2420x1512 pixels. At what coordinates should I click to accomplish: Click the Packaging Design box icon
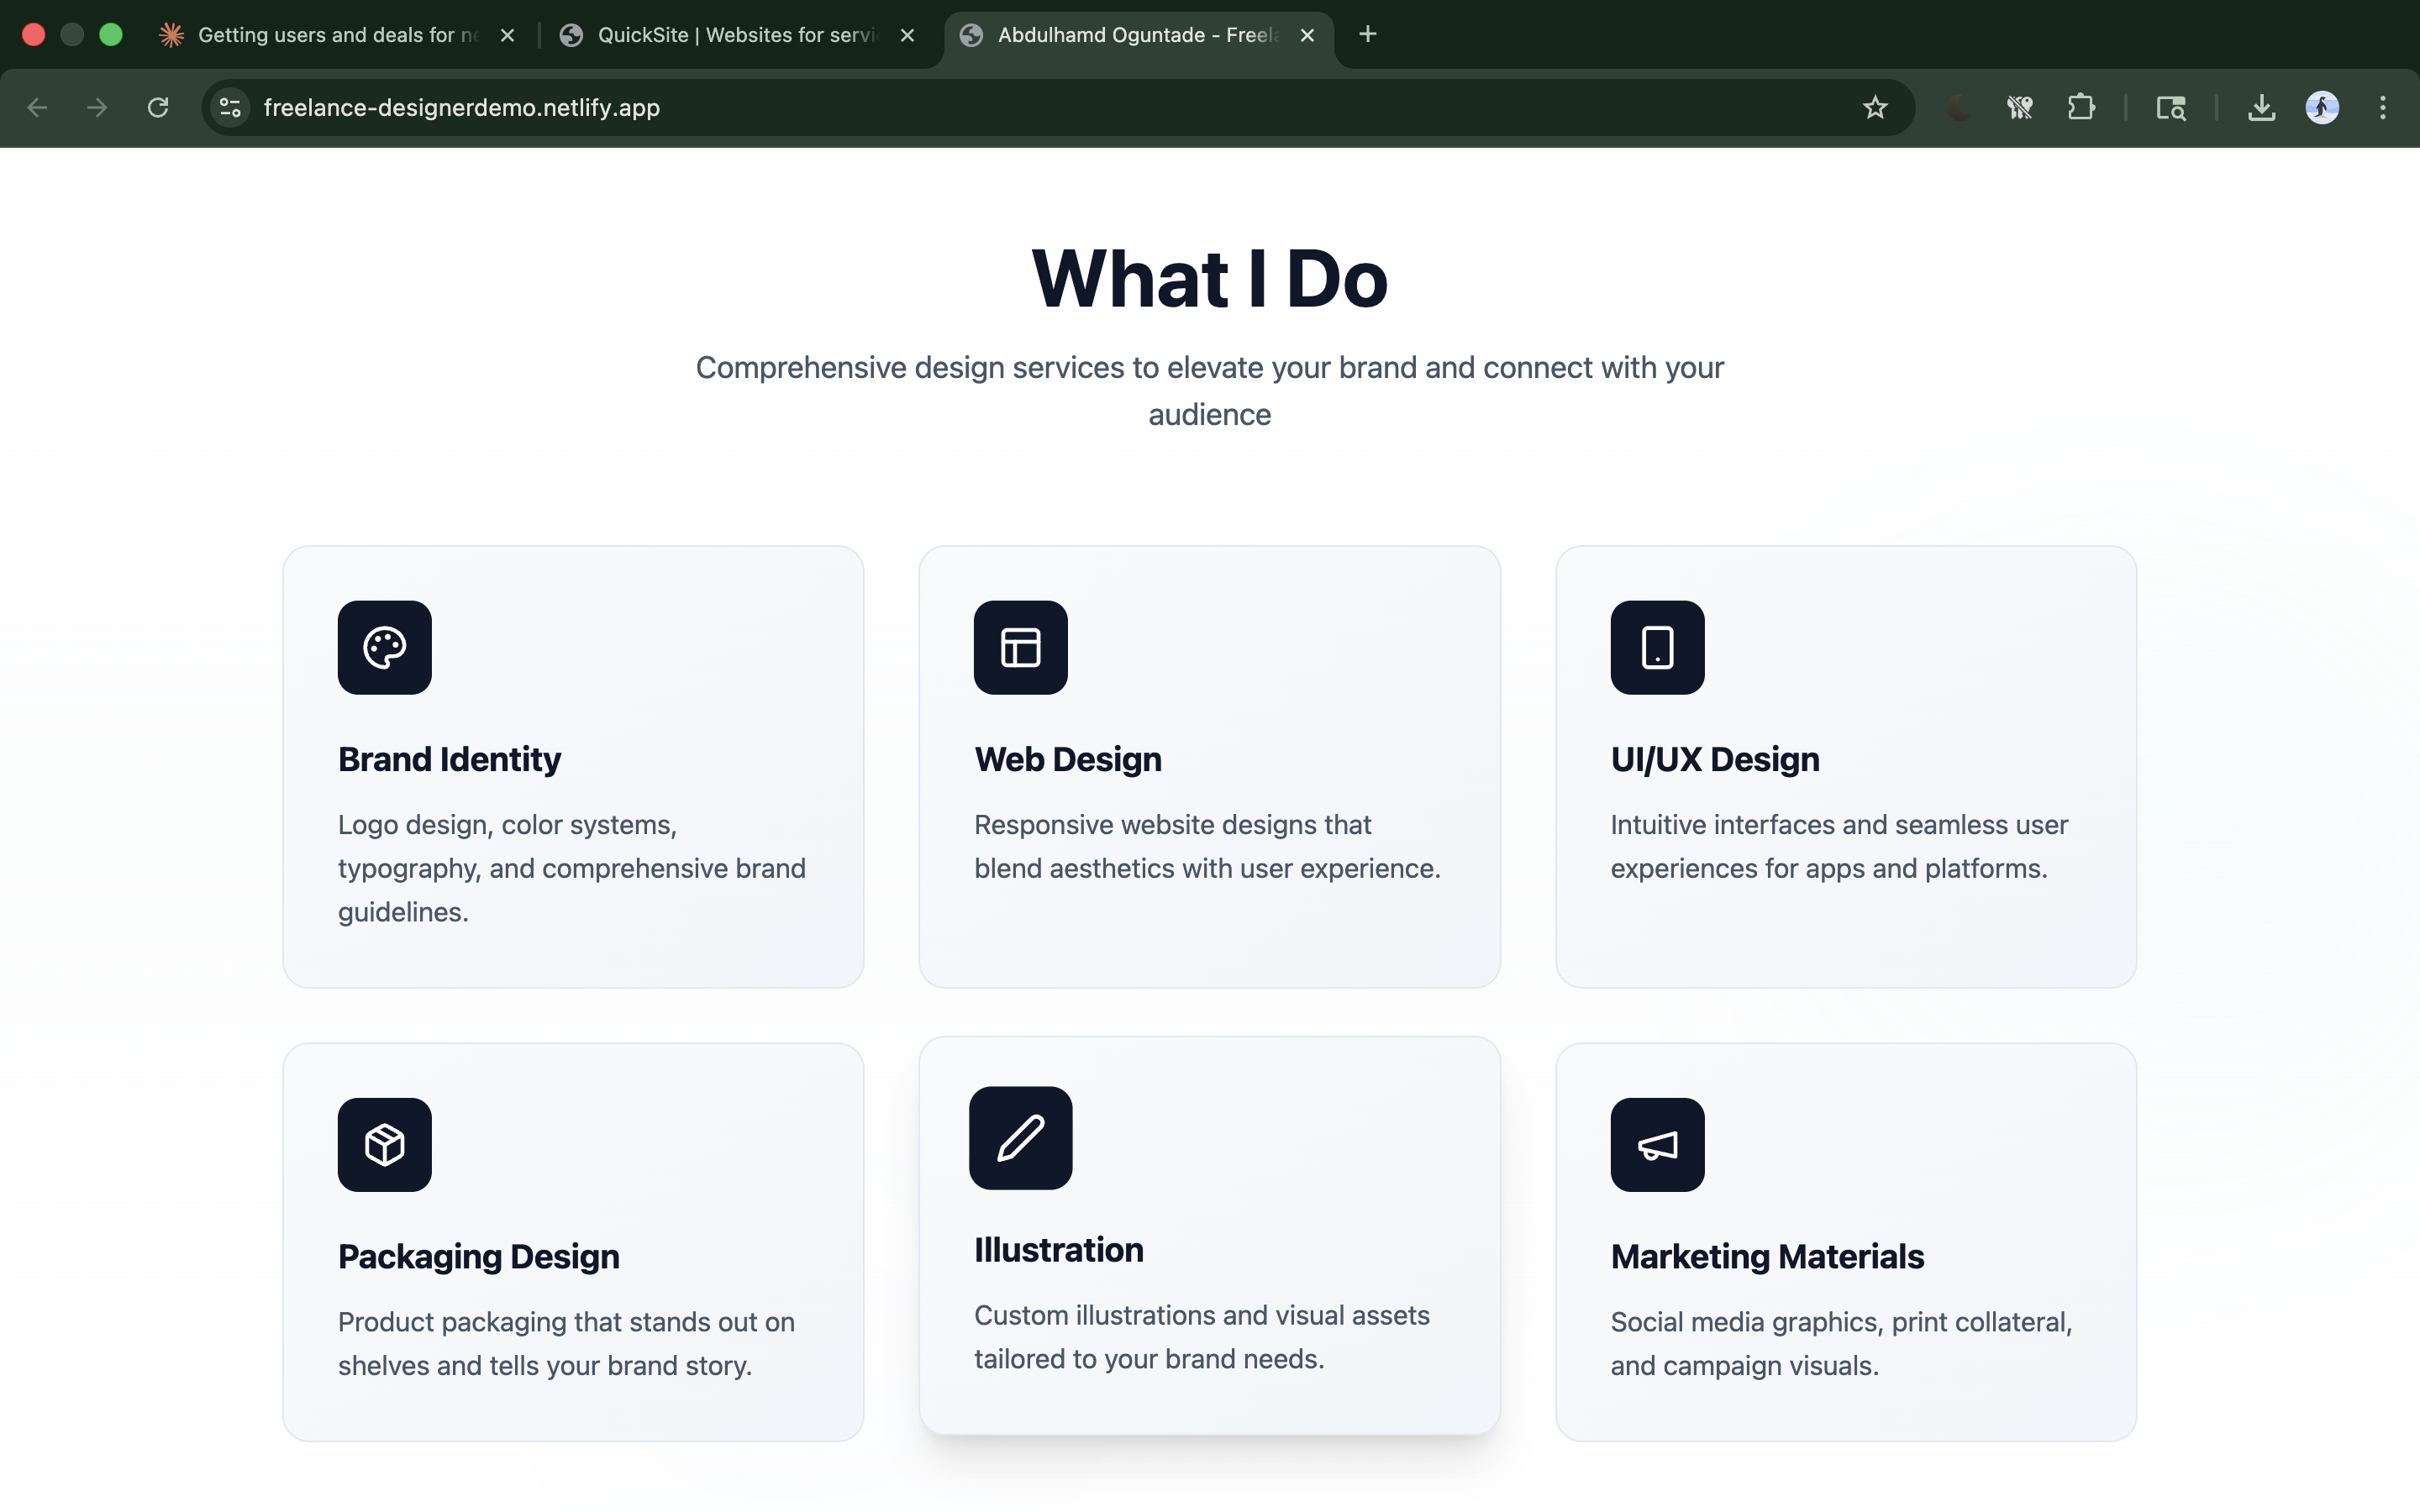tap(384, 1144)
